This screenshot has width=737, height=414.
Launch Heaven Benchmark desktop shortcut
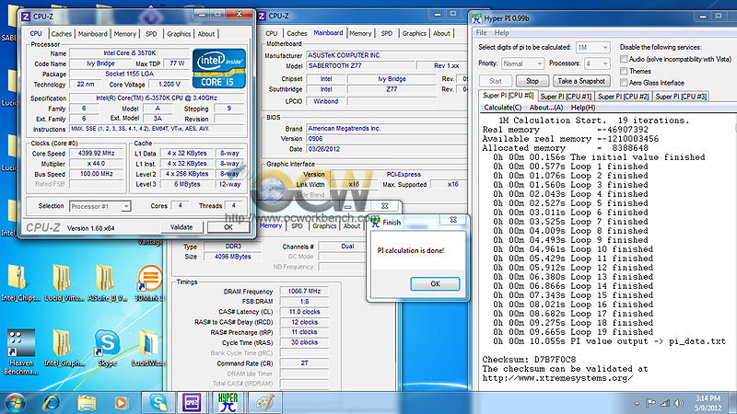[20, 351]
